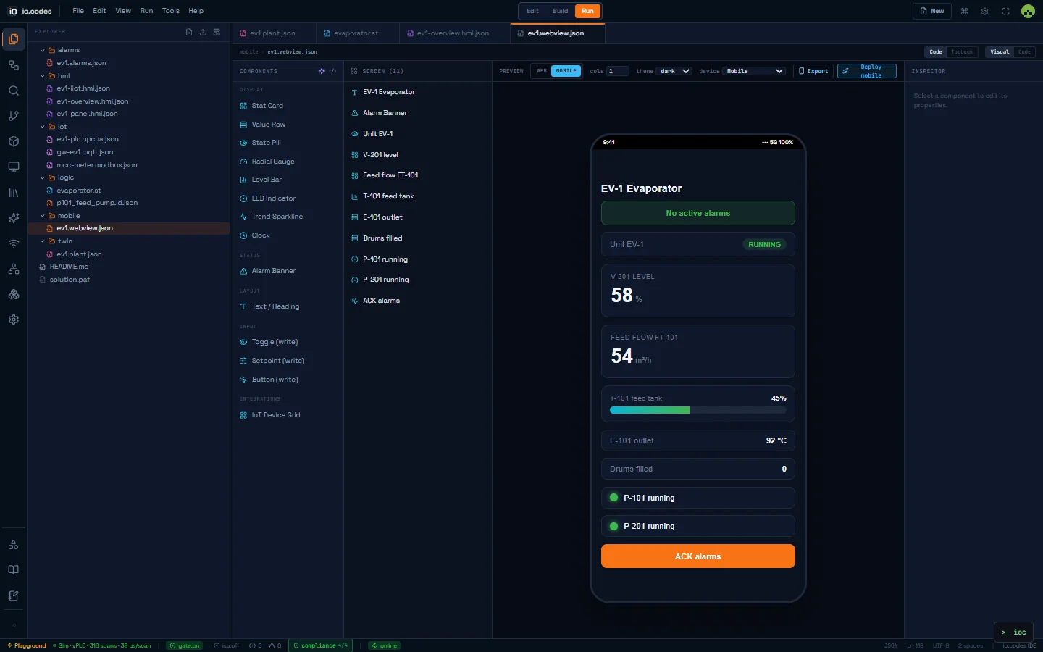The height and width of the screenshot is (652, 1043).
Task: Open the monitor icon in activity bar
Action: [x=13, y=167]
